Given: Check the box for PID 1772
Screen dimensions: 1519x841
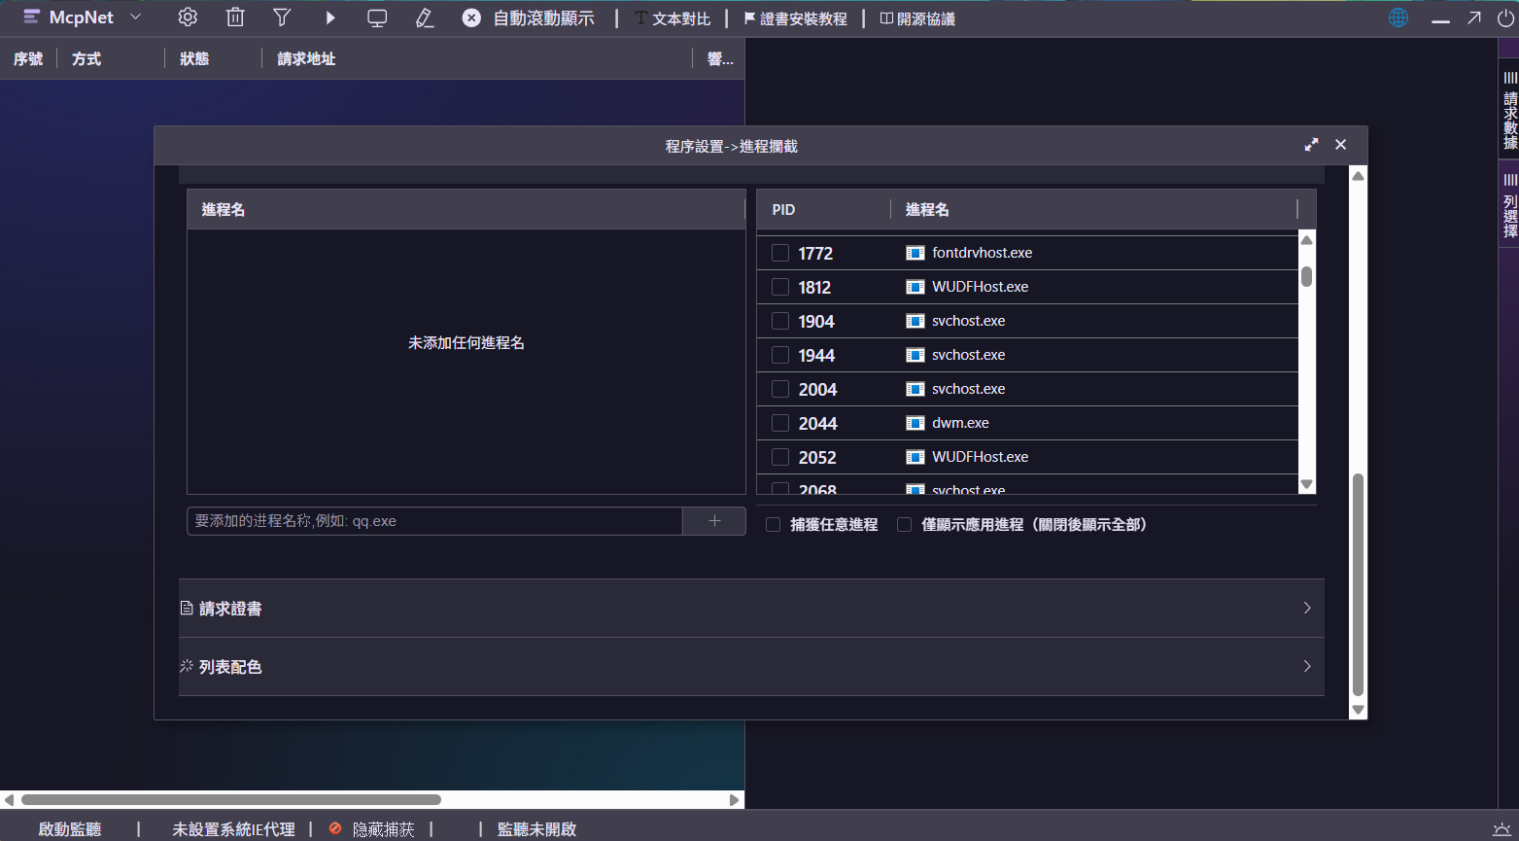Looking at the screenshot, I should click(x=779, y=253).
